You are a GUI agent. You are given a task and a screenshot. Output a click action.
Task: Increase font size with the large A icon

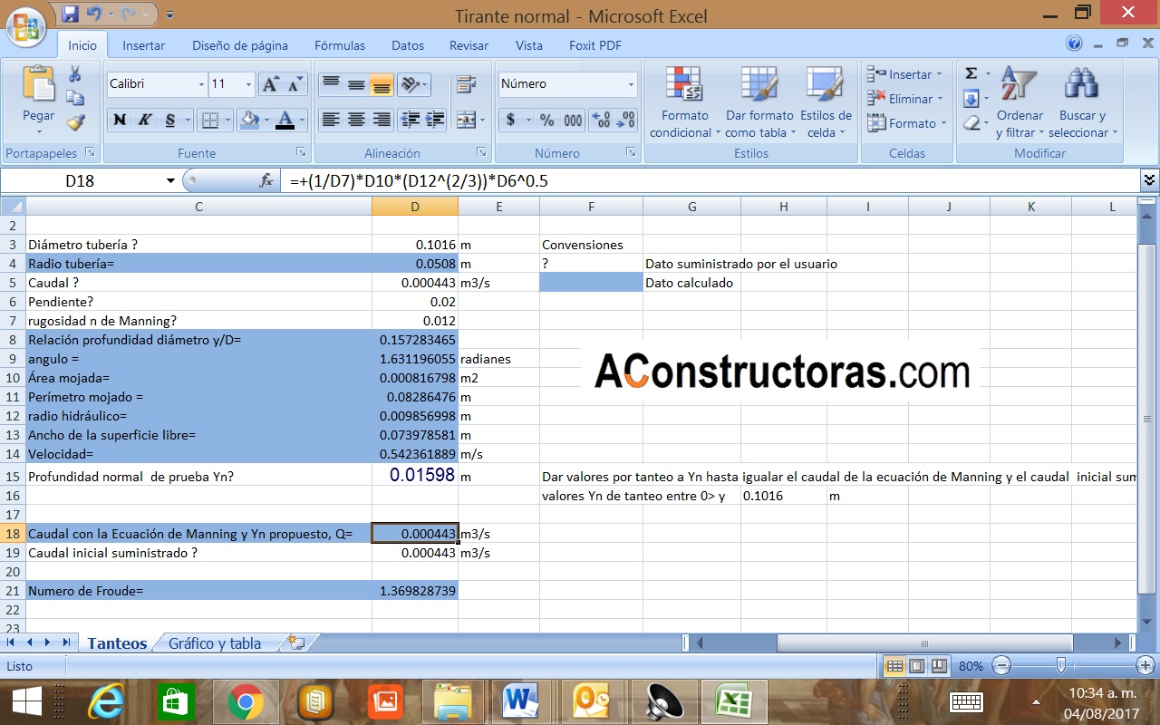271,84
